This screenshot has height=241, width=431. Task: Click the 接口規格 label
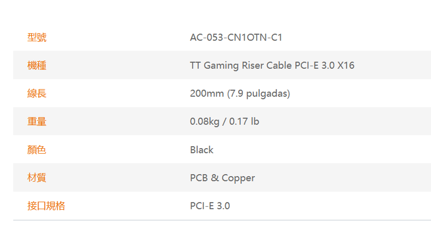pyautogui.click(x=46, y=206)
